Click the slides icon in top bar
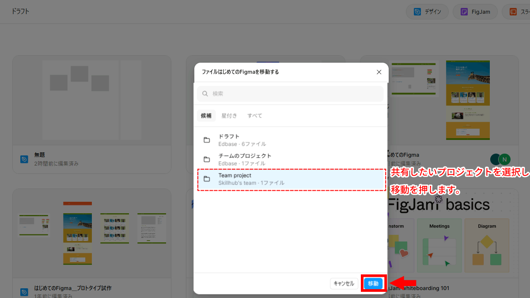The image size is (530, 298). coord(513,12)
